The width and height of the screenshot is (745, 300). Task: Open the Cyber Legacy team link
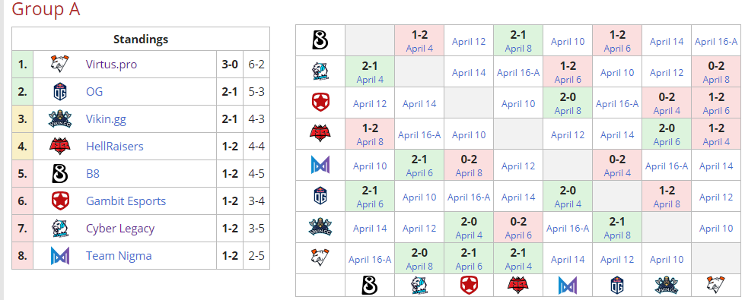coord(120,229)
